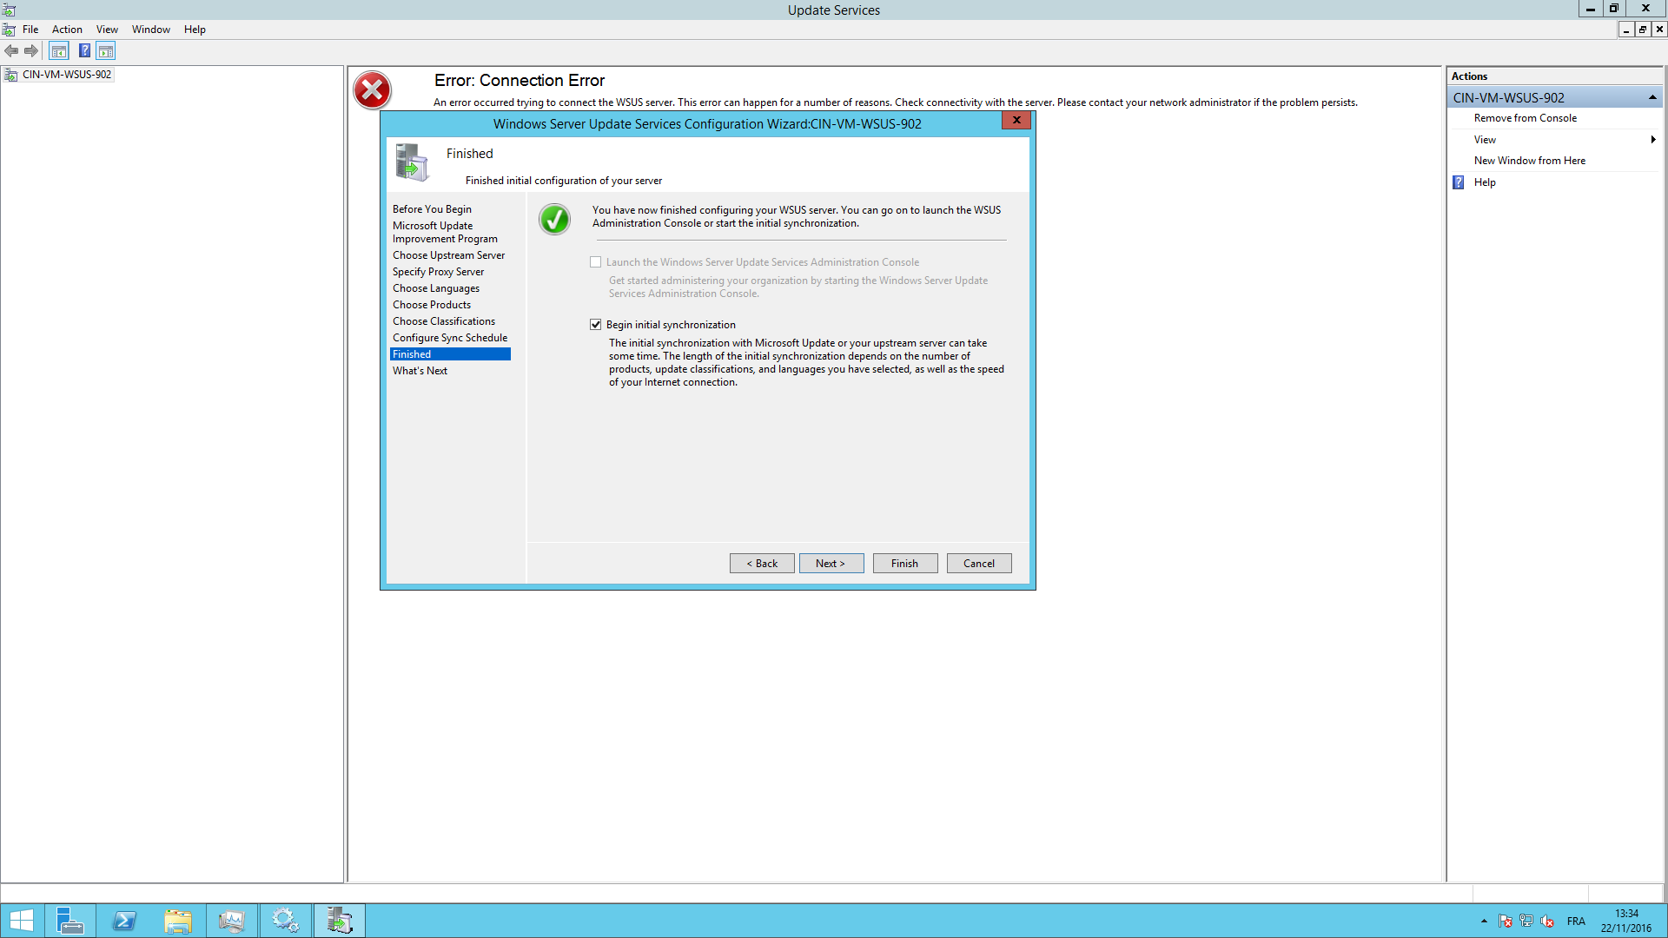Open the gears settings taskbar icon

point(286,921)
